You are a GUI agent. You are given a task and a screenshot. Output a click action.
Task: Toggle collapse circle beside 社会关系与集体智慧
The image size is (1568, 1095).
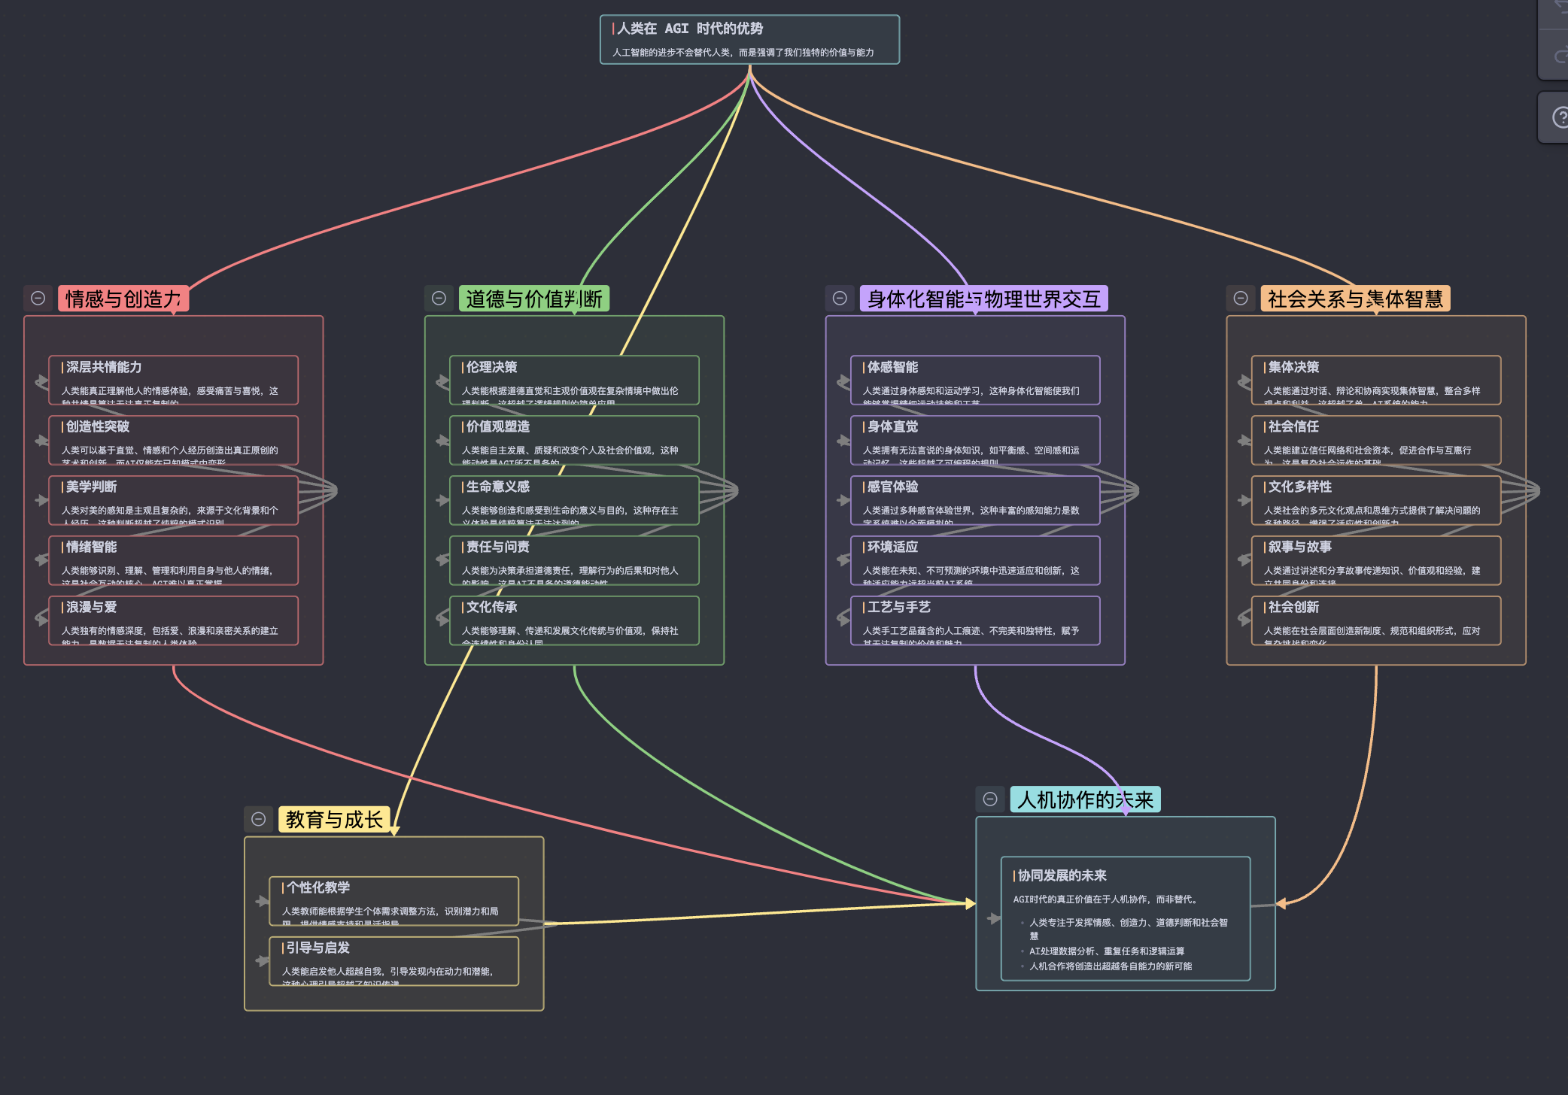coord(1241,298)
